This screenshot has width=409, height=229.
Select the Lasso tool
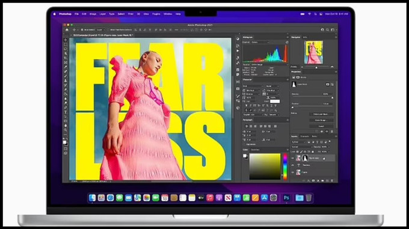(66, 49)
